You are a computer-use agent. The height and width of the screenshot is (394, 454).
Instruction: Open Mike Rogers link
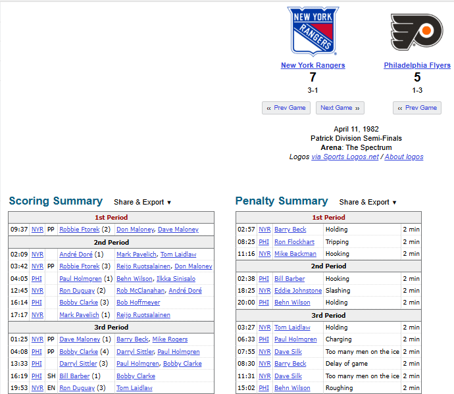point(170,339)
